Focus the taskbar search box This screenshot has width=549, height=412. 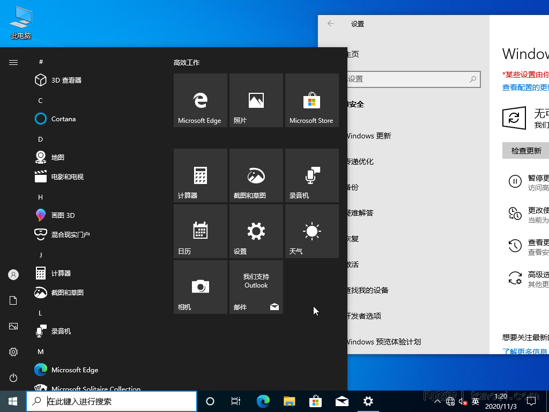(x=112, y=401)
